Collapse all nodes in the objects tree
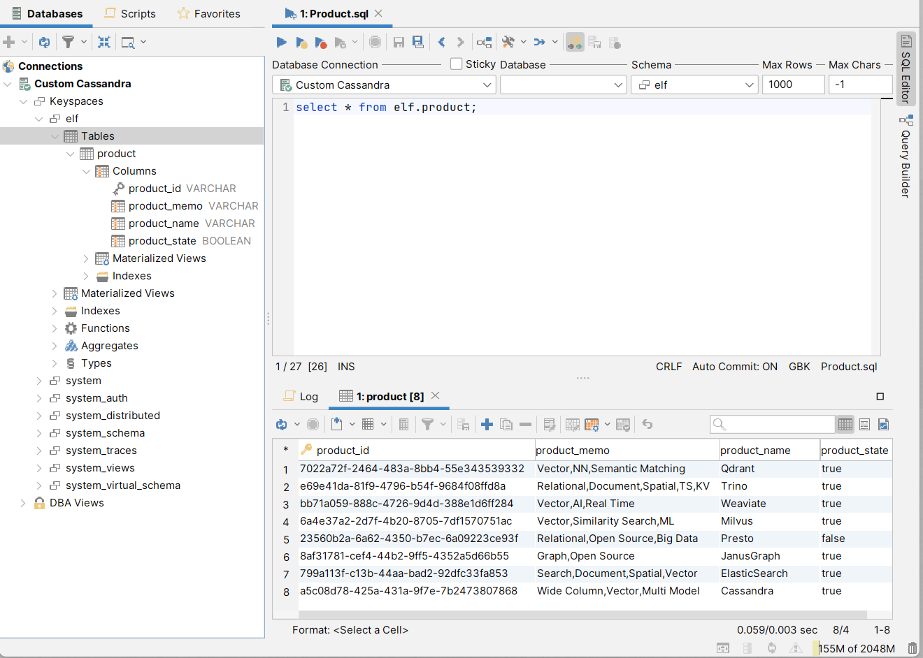This screenshot has height=658, width=923. (103, 43)
